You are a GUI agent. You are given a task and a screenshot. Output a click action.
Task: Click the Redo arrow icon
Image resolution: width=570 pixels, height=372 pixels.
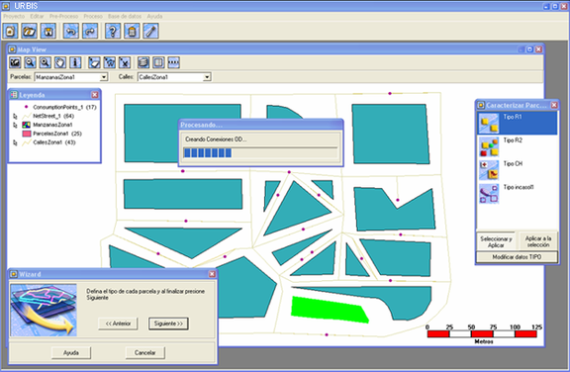click(x=90, y=32)
